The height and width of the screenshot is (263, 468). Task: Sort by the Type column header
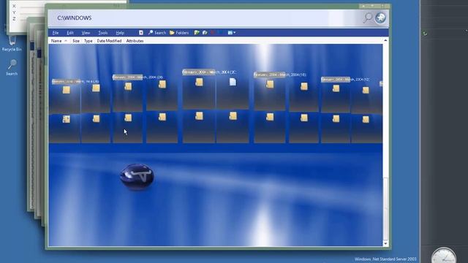[x=88, y=41]
